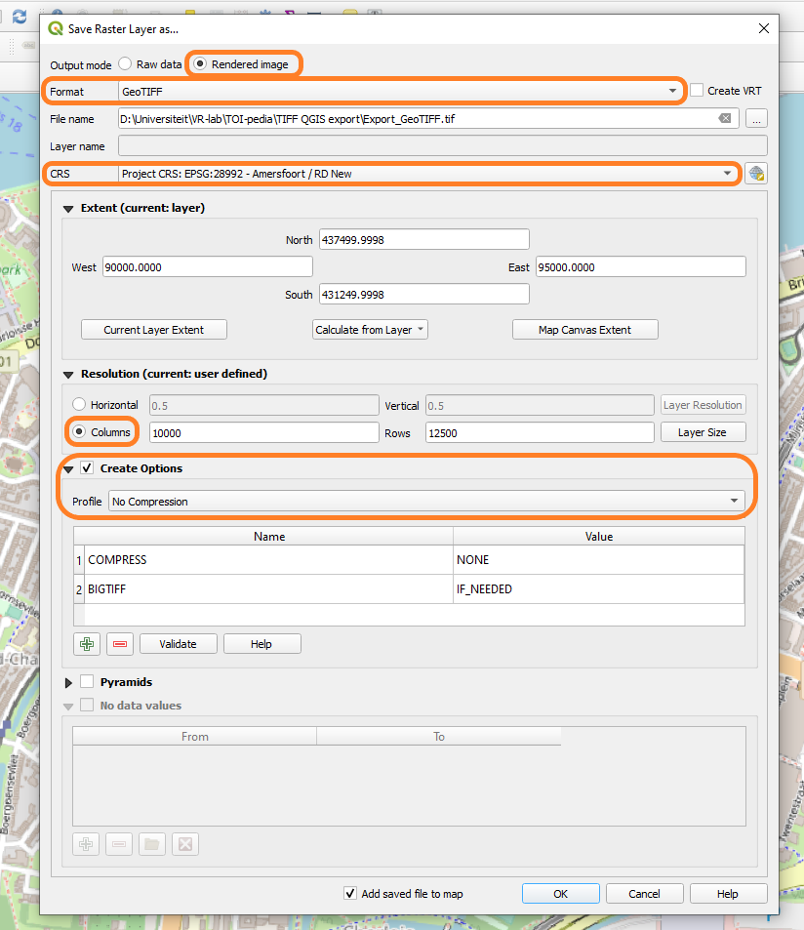Image resolution: width=804 pixels, height=930 pixels.
Task: Open the CRS selector globe icon
Action: 754,173
